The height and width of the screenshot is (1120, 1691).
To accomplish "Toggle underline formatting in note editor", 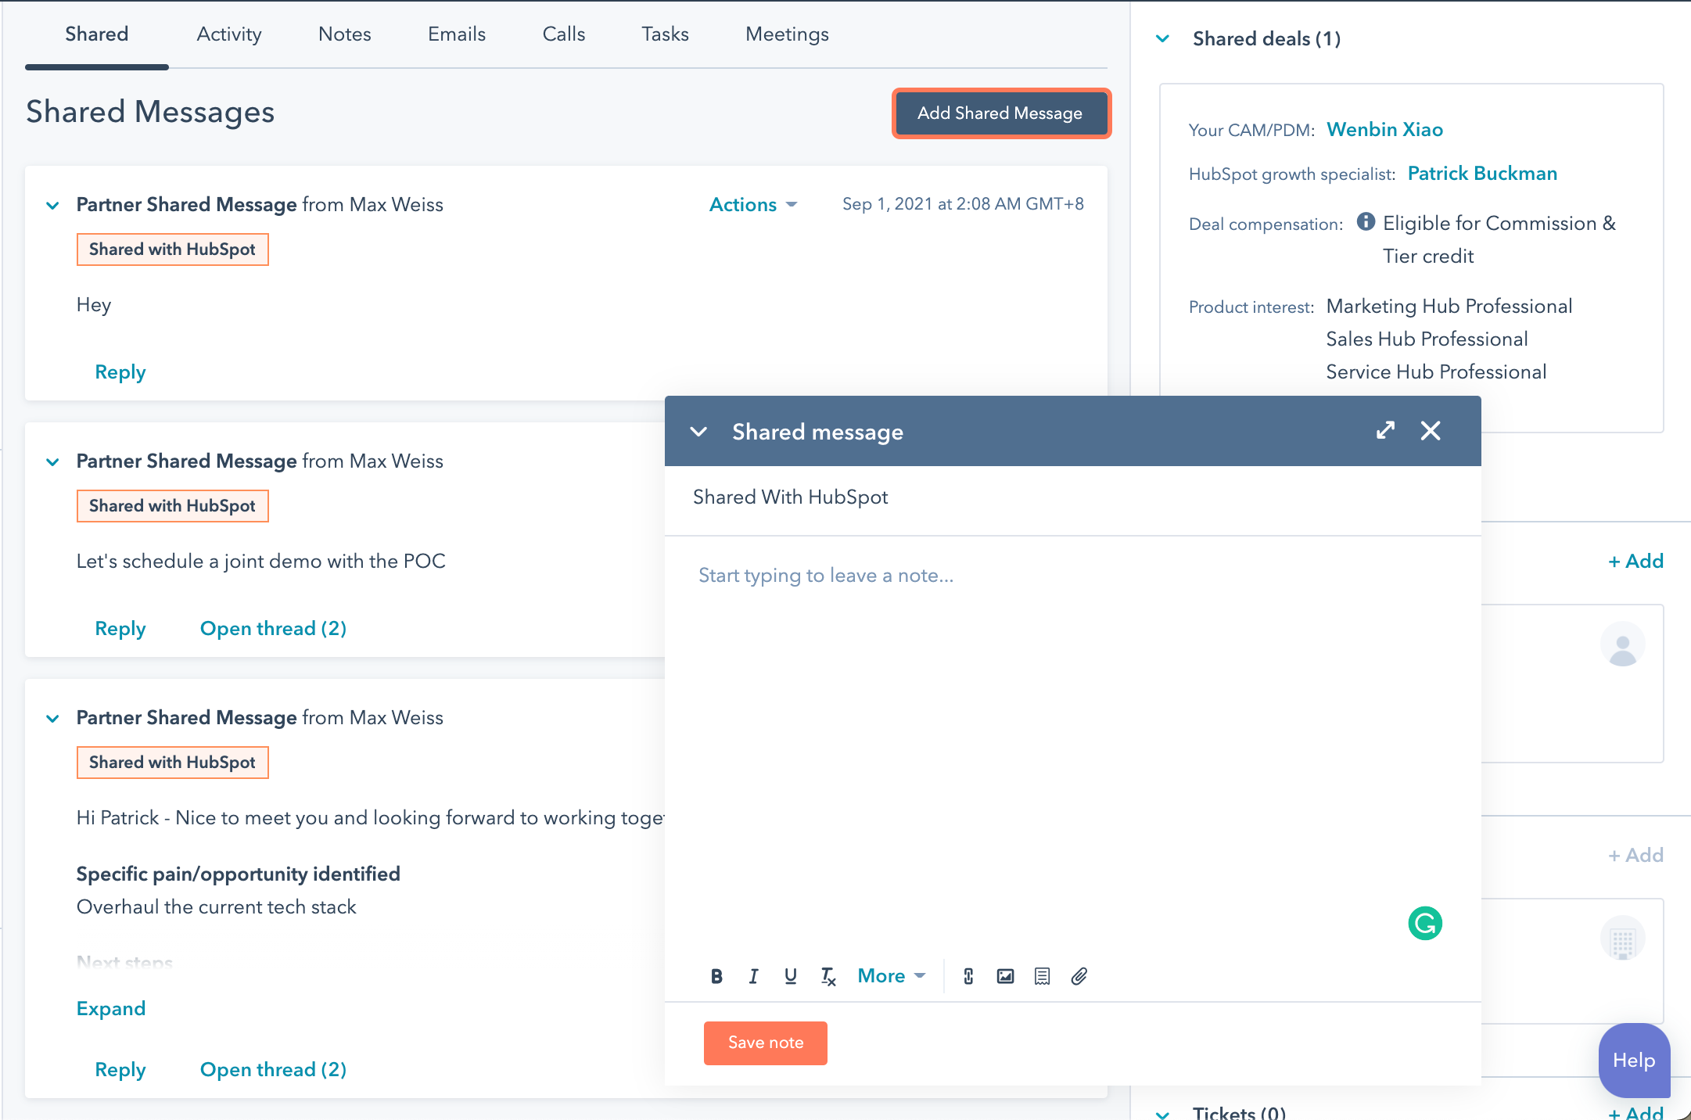I will point(791,976).
